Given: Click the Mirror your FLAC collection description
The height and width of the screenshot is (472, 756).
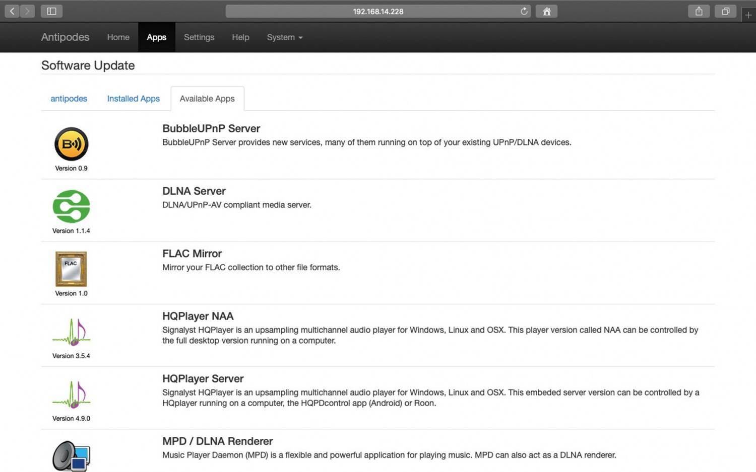Looking at the screenshot, I should [251, 267].
